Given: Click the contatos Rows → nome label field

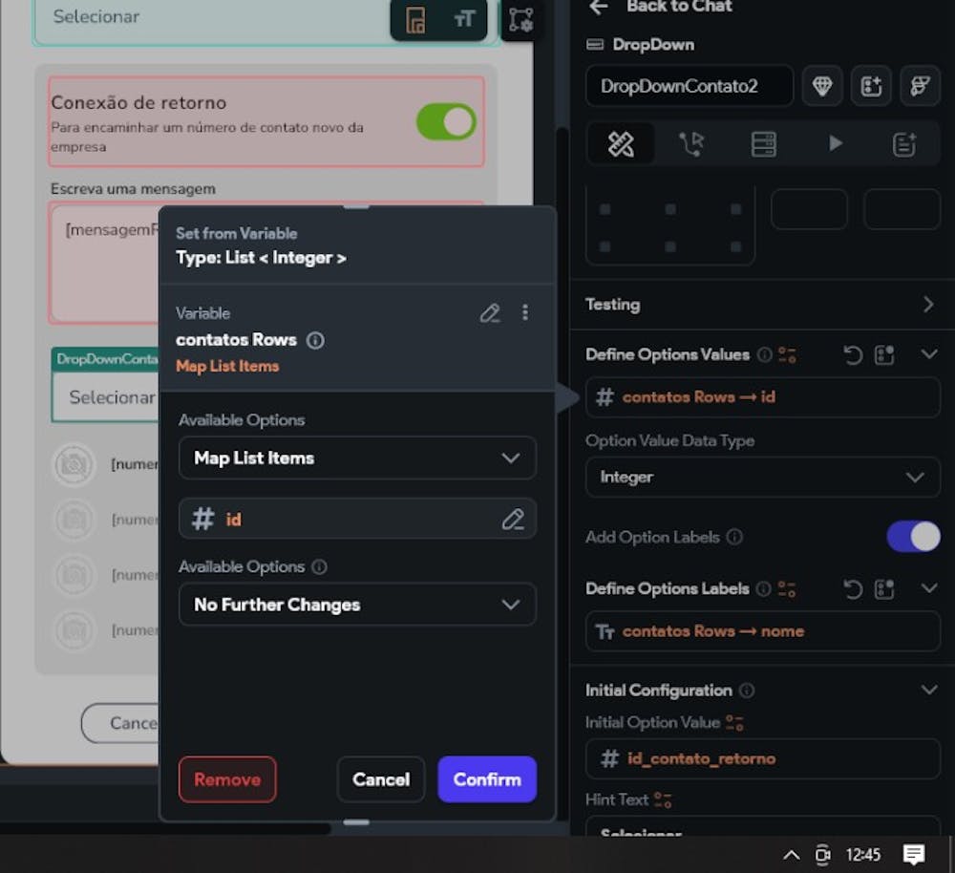Looking at the screenshot, I should pyautogui.click(x=762, y=631).
